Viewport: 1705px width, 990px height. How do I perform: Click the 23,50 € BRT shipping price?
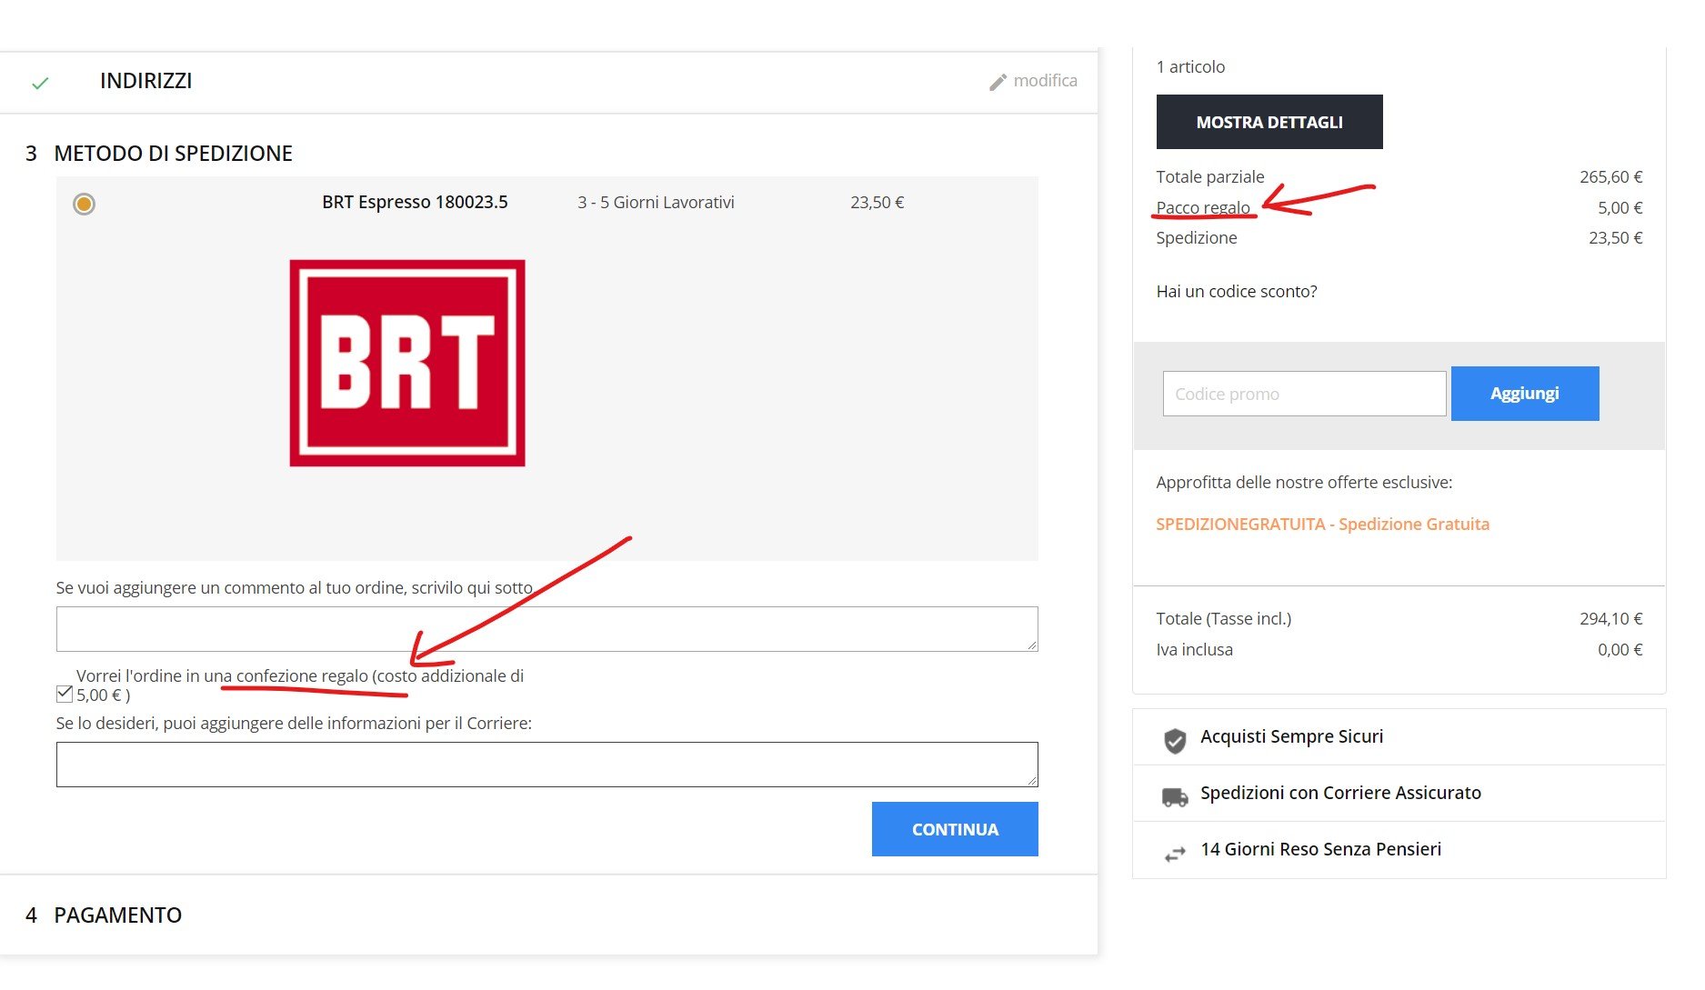(x=877, y=202)
